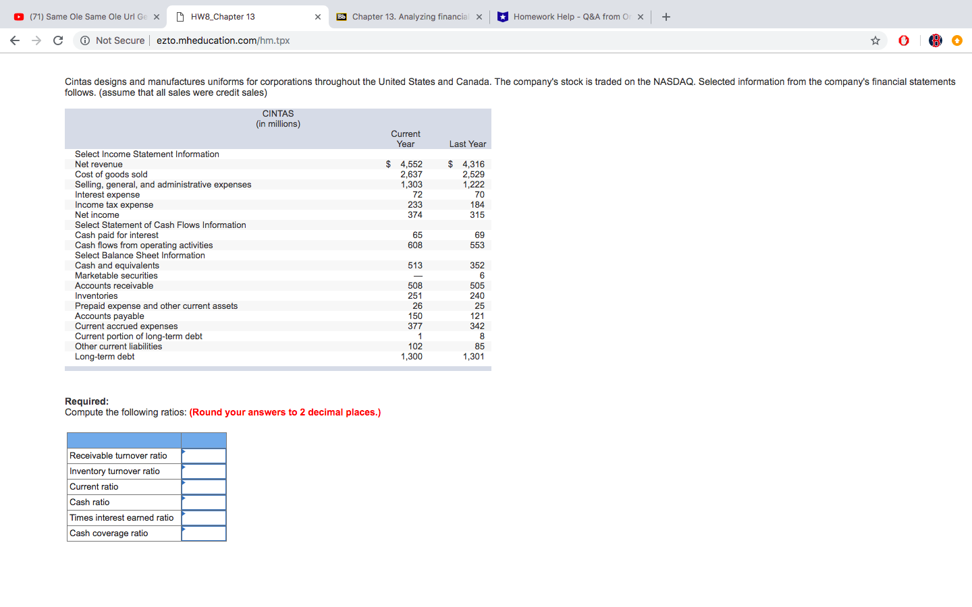Reload the current page
The height and width of the screenshot is (607, 972).
click(58, 40)
